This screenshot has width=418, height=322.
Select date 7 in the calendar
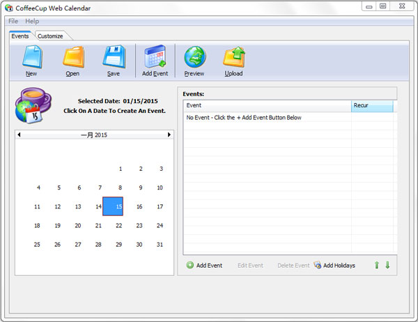[100, 187]
